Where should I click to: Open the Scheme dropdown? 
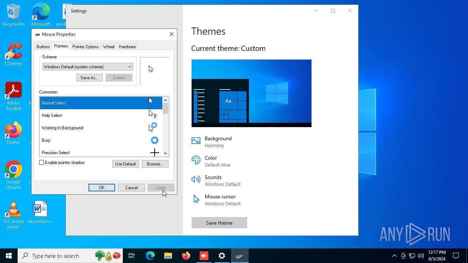click(x=88, y=67)
